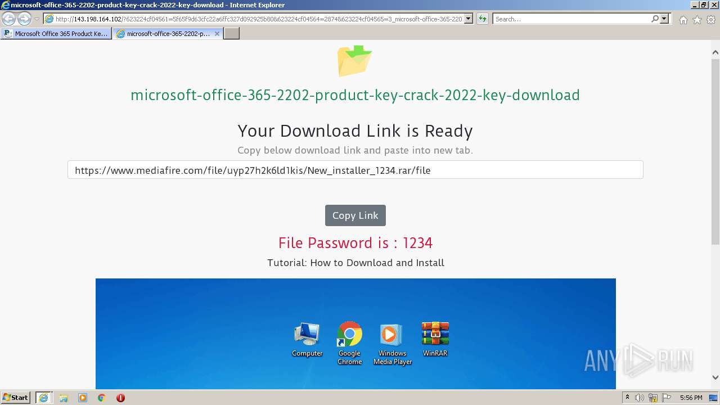The image size is (720, 405).
Task: Click the Internet Explorer logo in title bar
Action: click(x=6, y=4)
